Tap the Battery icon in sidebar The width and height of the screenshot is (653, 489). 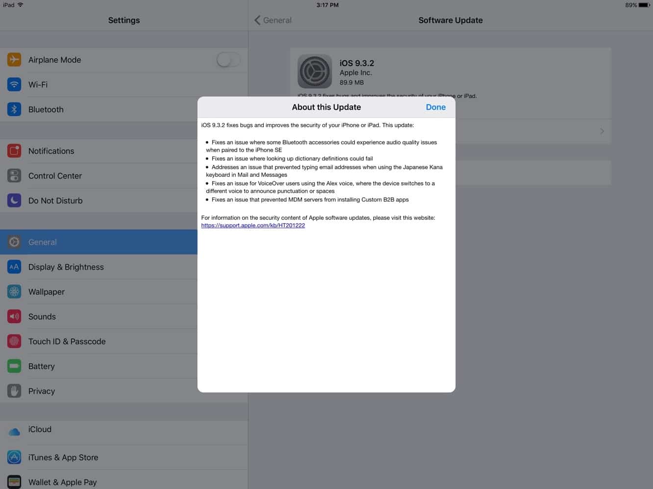point(14,366)
